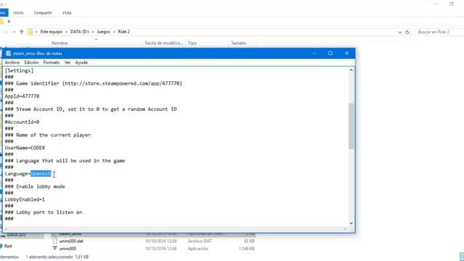Click the unins000.dat file icon
The image size is (464, 261).
click(55, 241)
